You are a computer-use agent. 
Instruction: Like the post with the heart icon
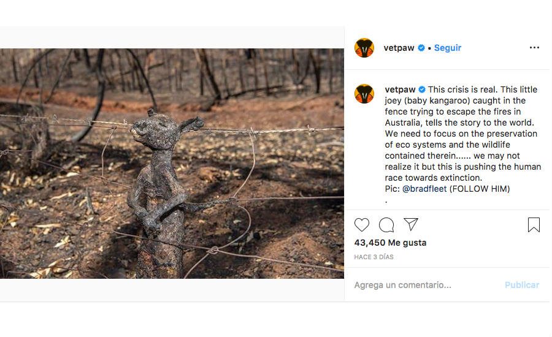[362, 225]
